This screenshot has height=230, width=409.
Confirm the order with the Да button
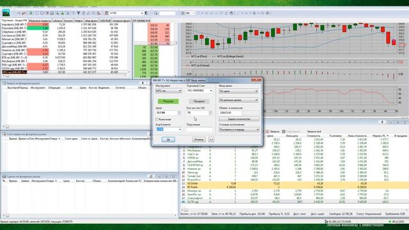click(168, 139)
